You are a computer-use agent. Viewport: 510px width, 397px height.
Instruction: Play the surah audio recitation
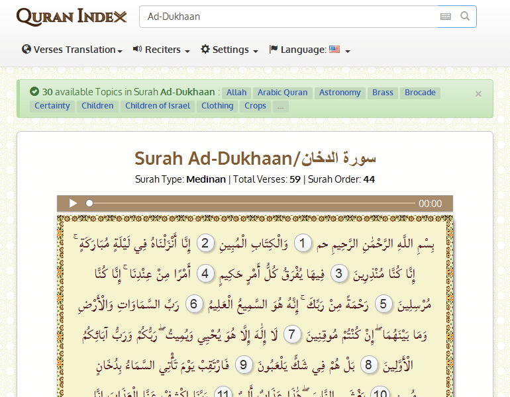(74, 204)
